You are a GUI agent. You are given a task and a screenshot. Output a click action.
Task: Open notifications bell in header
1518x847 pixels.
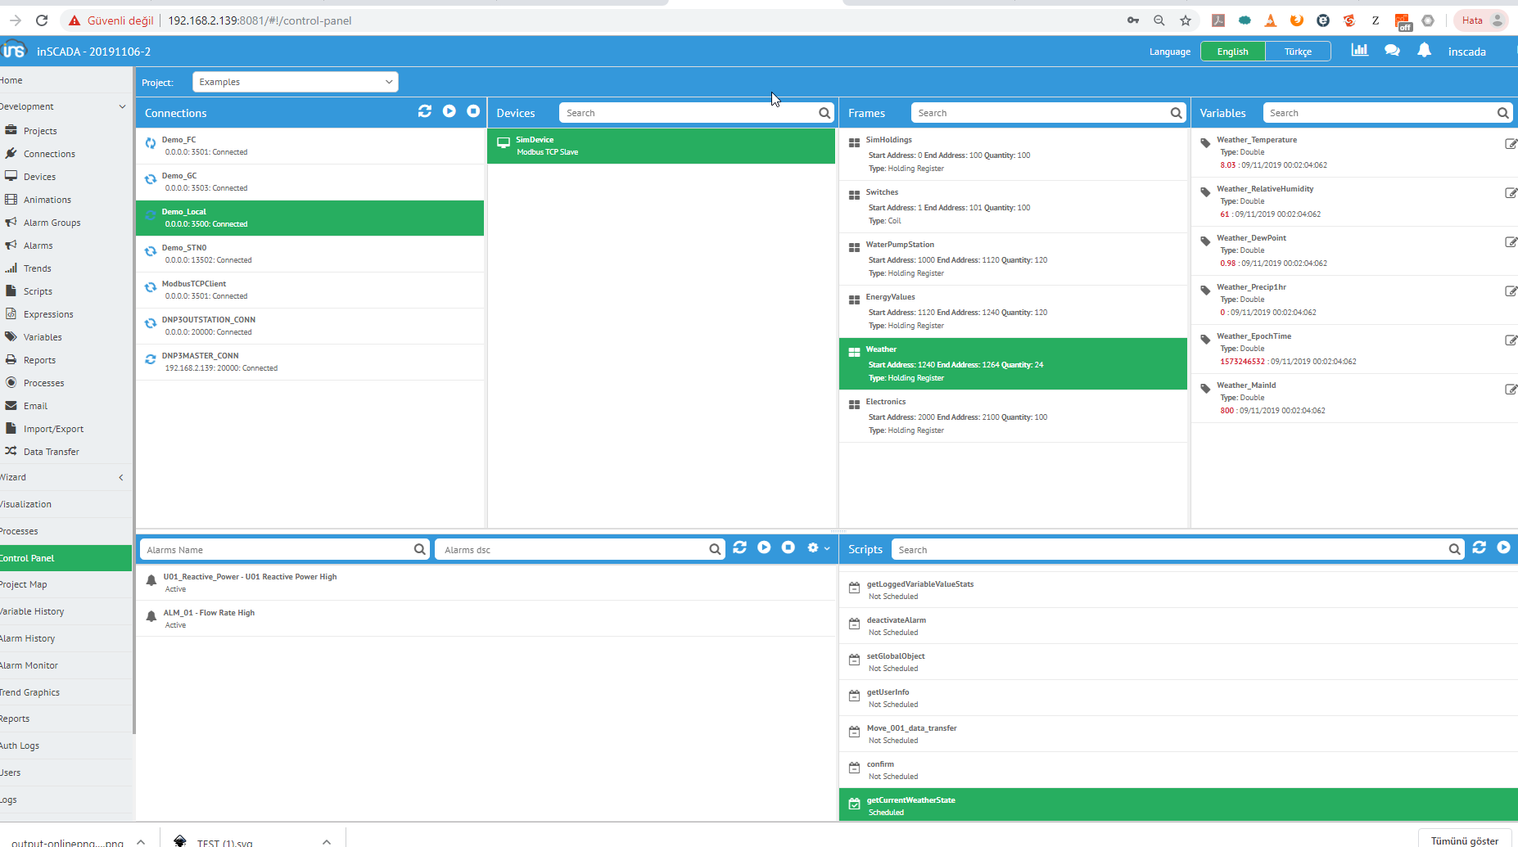click(1424, 51)
